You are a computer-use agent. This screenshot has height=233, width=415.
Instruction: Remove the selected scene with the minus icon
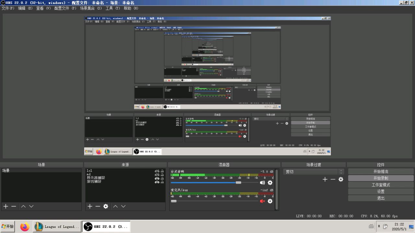[14, 206]
